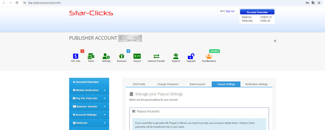Switch to the Change Password tab
Screen dimensions: 325x130
pyautogui.click(x=168, y=84)
